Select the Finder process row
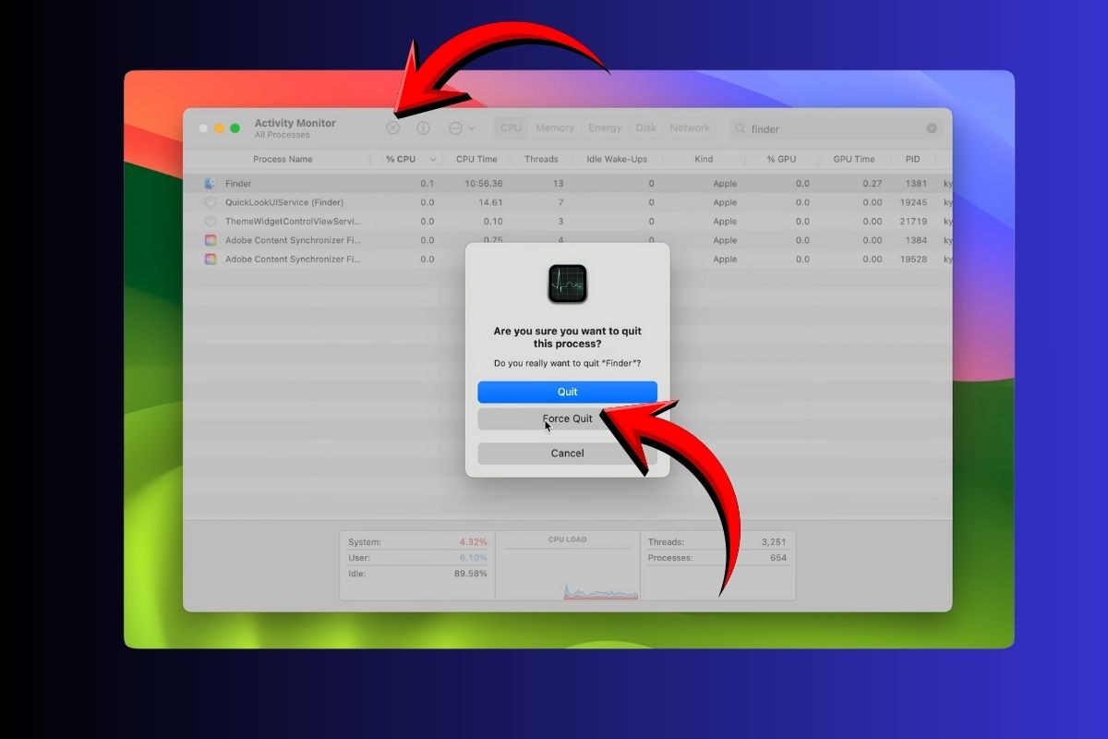Image resolution: width=1108 pixels, height=739 pixels. pyautogui.click(x=568, y=184)
